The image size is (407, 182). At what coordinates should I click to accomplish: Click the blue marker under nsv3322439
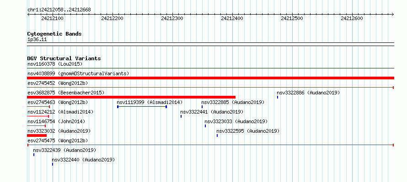[34, 155]
